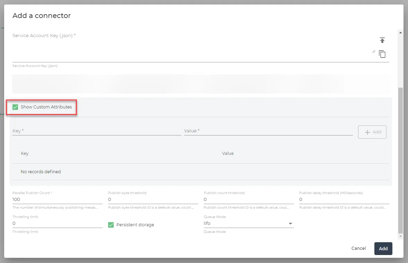Upload a Service Account Key file
Screen dimensions: 408x263
(382, 40)
